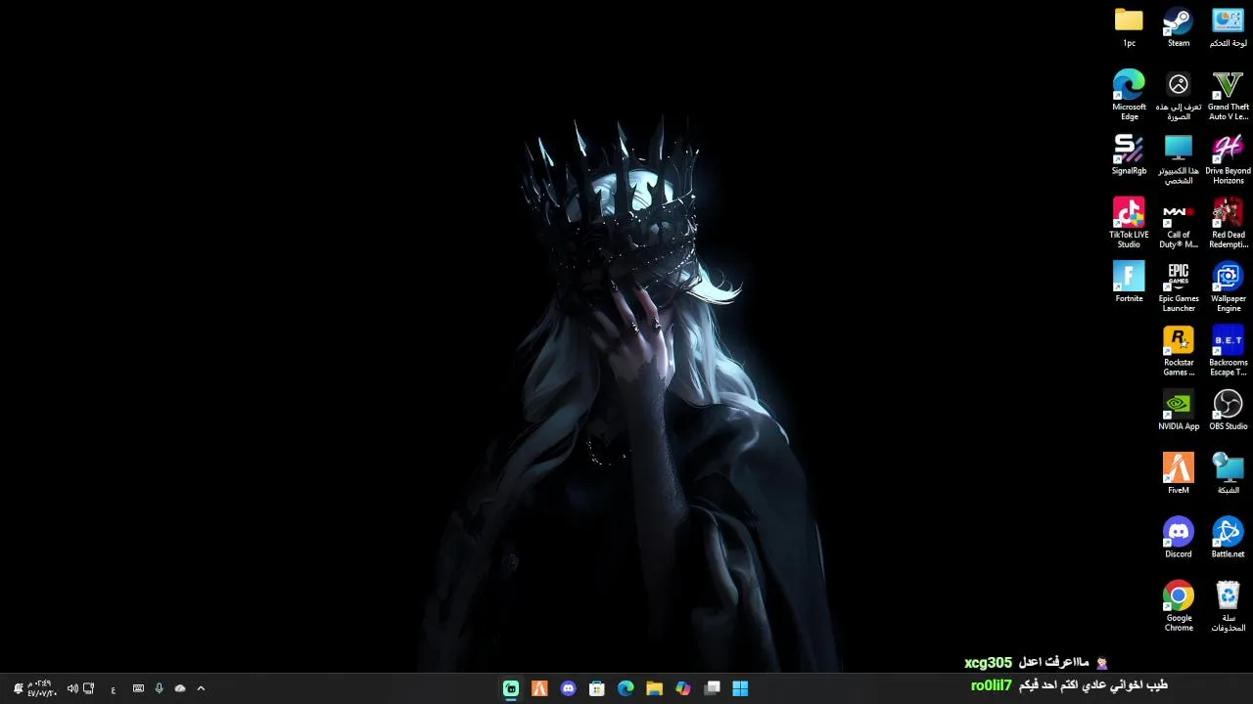Launch Drive Beyond Horizons shortcut
This screenshot has height=704, width=1253.
coord(1228,158)
